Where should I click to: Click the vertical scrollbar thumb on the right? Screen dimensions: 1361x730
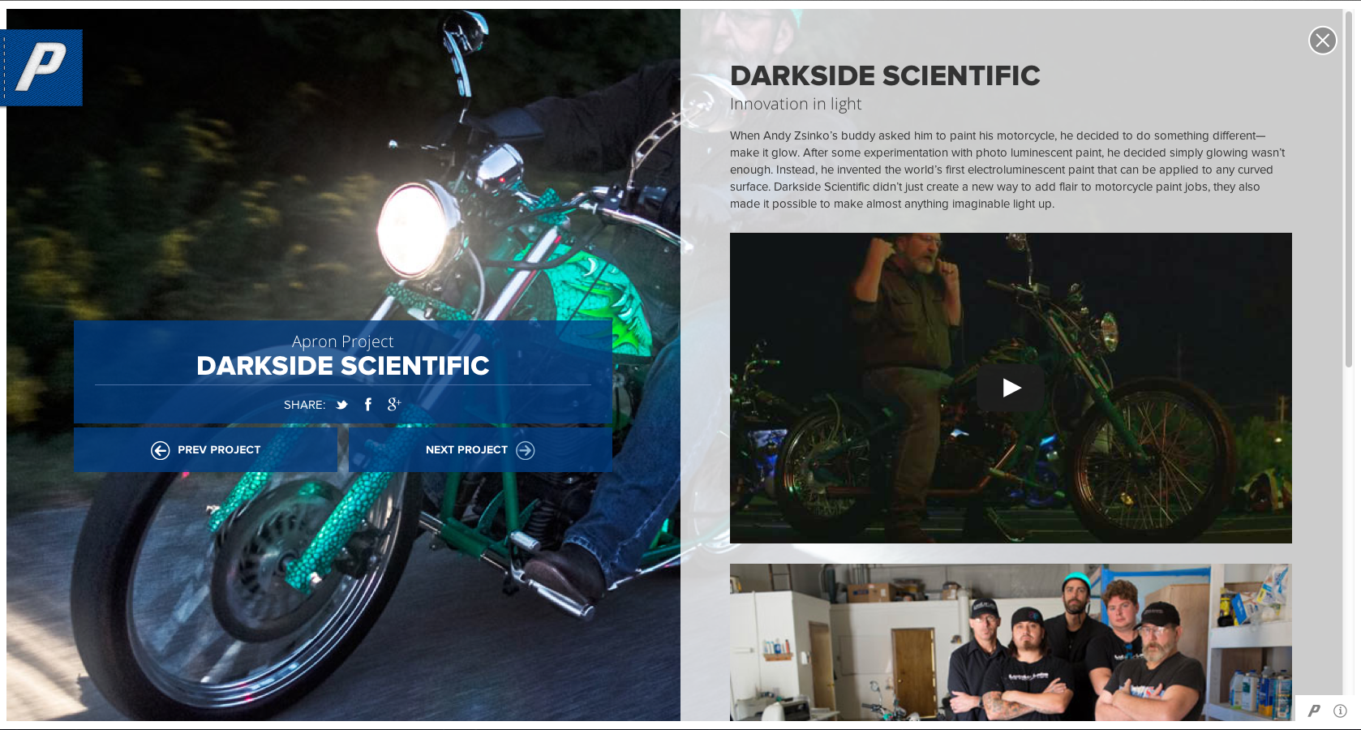1348,195
